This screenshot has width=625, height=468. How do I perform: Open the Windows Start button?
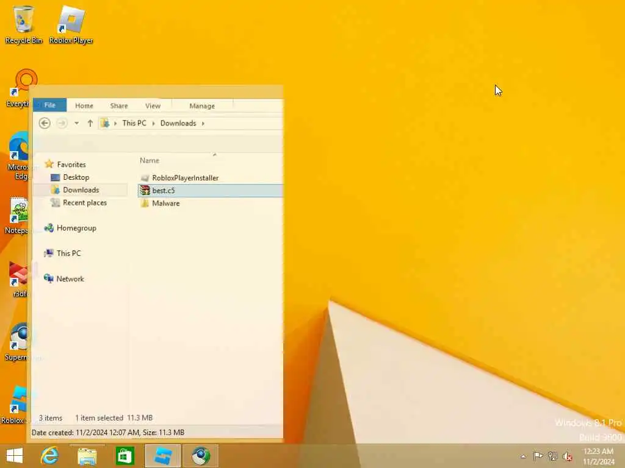pos(15,456)
